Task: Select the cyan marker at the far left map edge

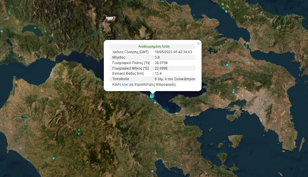Action: tap(2, 31)
